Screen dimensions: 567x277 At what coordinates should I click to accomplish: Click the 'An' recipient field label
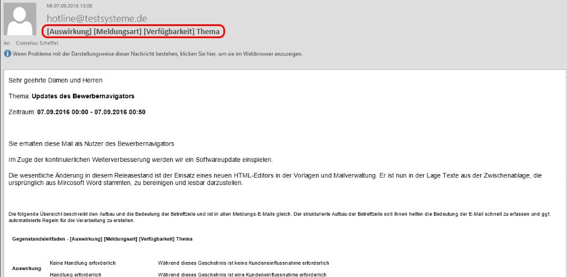[6, 43]
